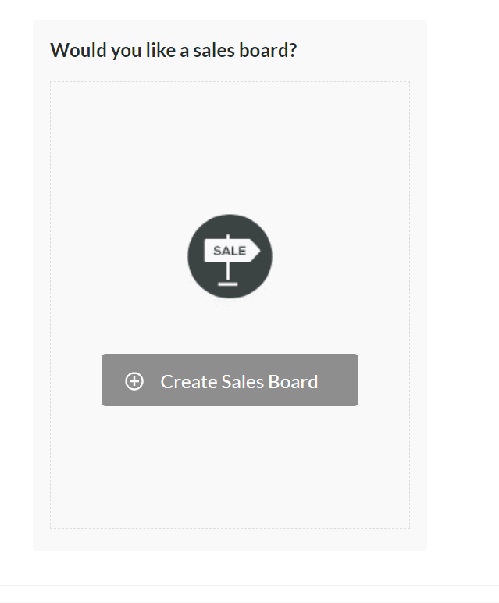Create a new sales board

pyautogui.click(x=230, y=380)
